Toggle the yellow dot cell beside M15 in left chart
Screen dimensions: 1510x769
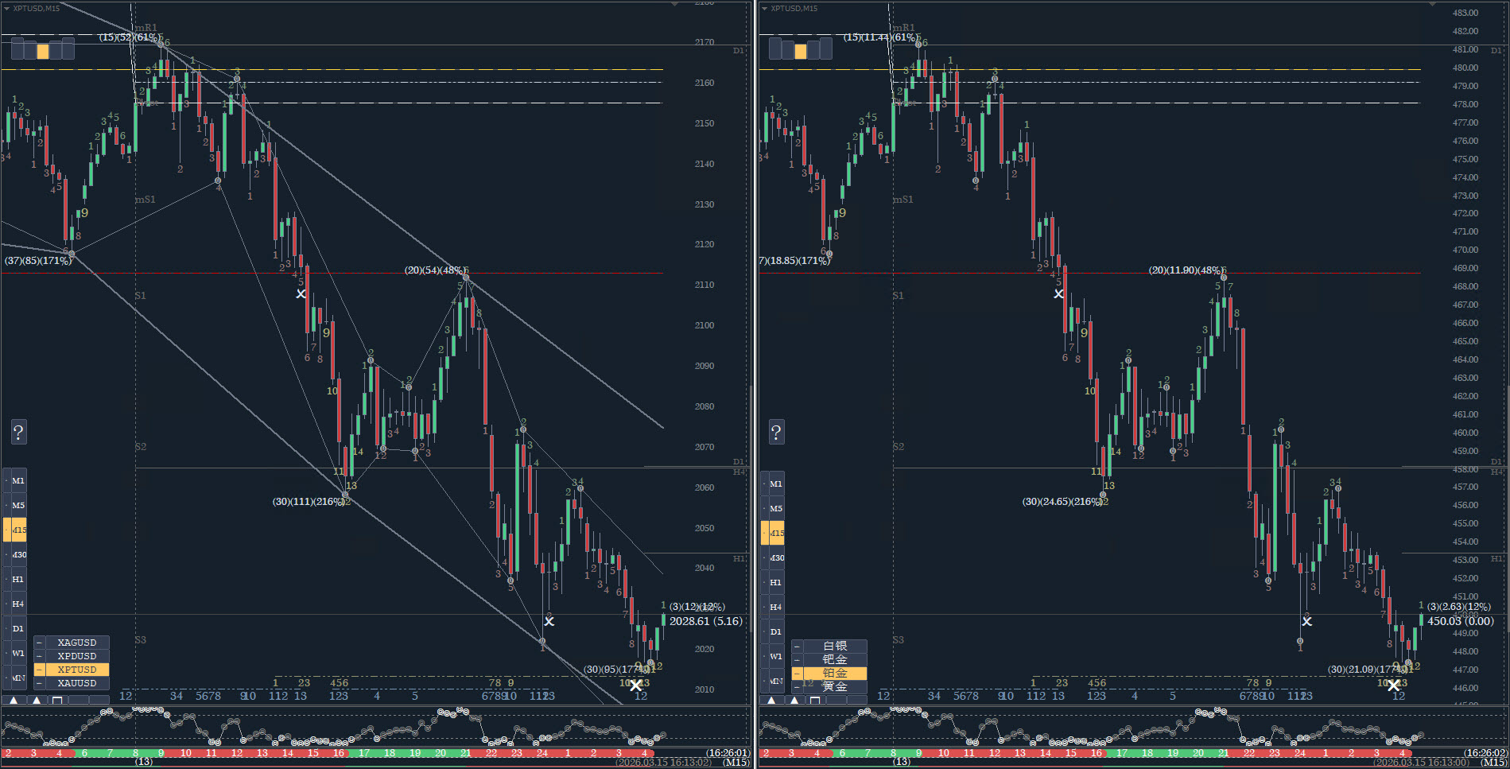coord(6,530)
